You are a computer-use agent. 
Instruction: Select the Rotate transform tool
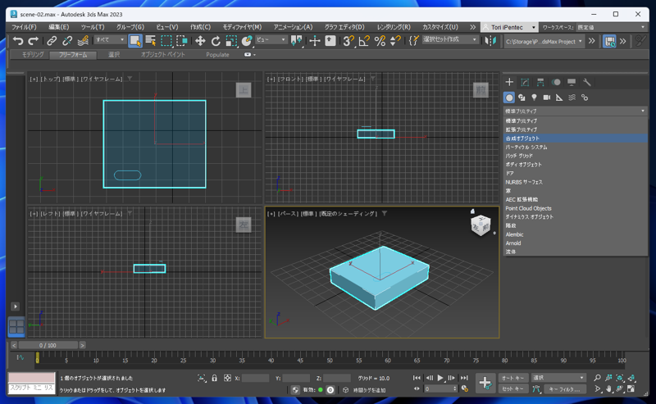tap(216, 41)
